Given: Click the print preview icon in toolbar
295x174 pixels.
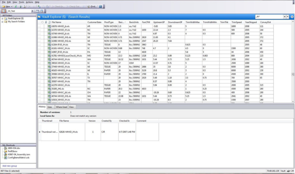Looking at the screenshot, I should pyautogui.click(x=24, y=6).
